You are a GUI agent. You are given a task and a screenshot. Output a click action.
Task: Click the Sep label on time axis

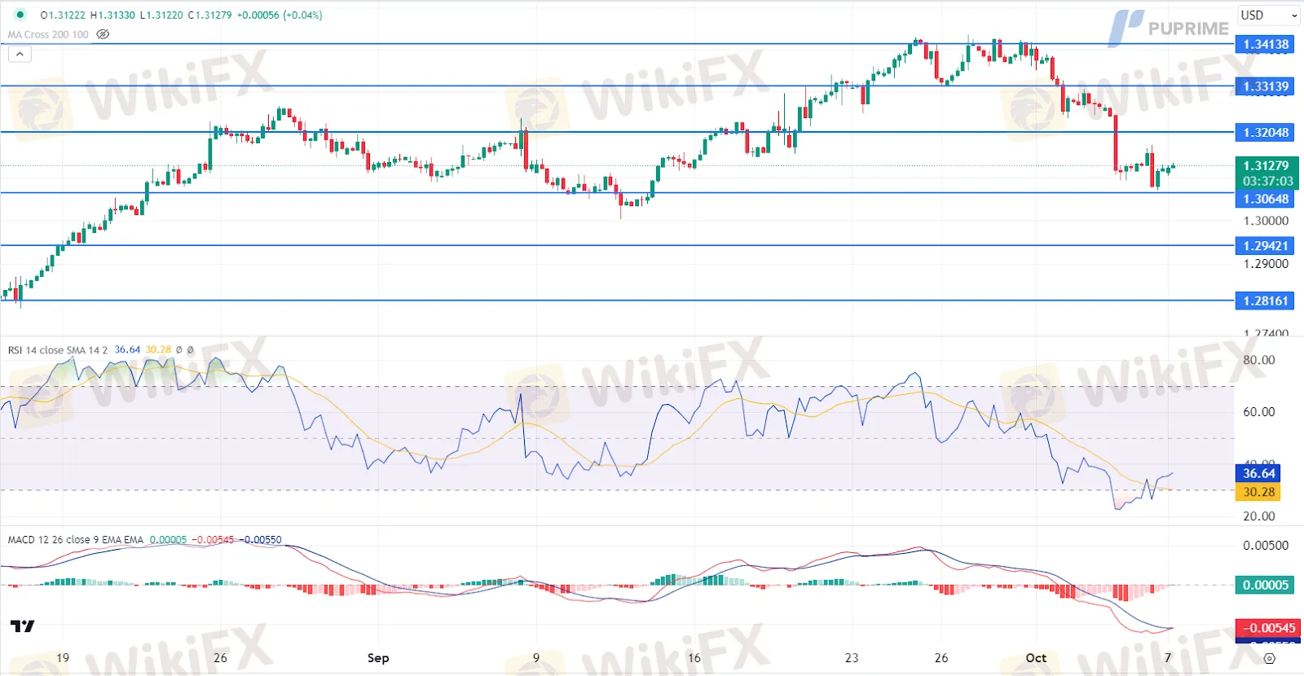pos(378,658)
